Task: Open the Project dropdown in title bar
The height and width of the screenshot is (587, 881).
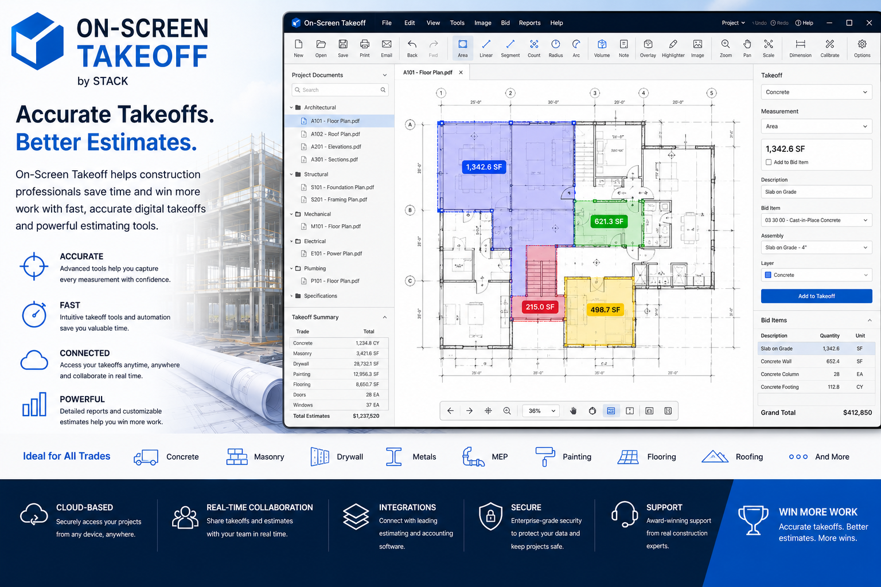Action: pos(733,23)
